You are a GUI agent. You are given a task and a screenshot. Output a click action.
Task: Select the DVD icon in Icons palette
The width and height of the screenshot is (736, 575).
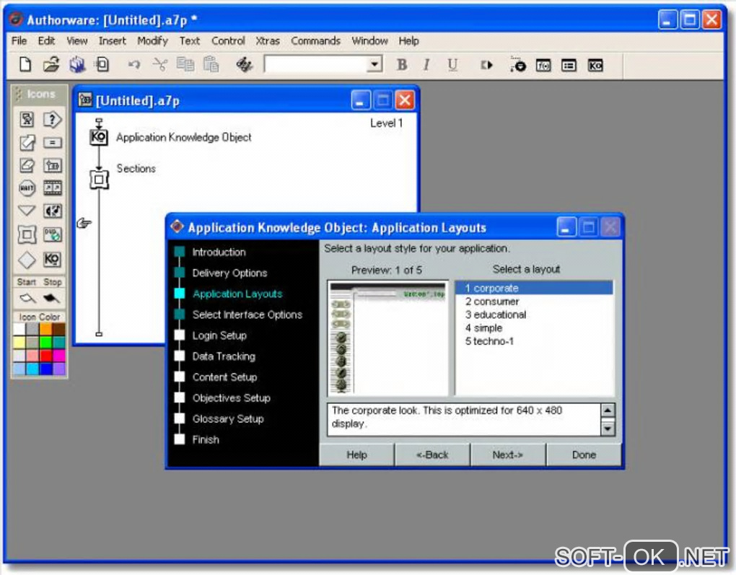tap(52, 234)
